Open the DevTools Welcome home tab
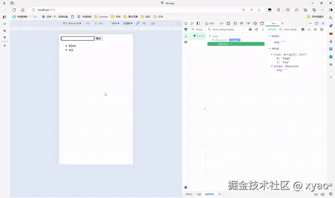The height and width of the screenshot is (198, 335). (209, 23)
